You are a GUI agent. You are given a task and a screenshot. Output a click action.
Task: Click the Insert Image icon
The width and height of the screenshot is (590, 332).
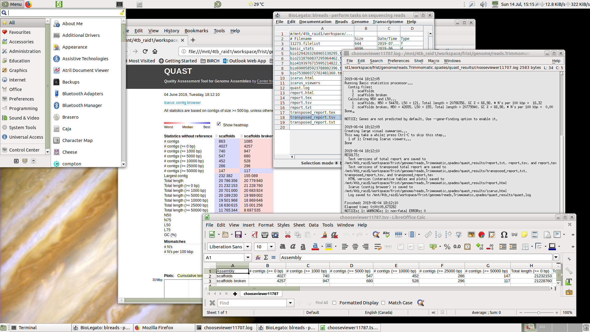click(x=471, y=235)
